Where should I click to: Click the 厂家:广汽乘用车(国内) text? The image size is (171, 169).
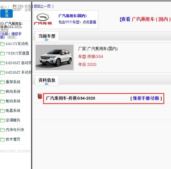point(98,49)
